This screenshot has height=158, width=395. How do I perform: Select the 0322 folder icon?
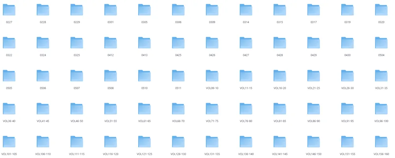coord(9,43)
